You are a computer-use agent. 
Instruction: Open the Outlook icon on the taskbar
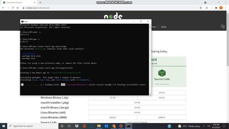coord(106,126)
